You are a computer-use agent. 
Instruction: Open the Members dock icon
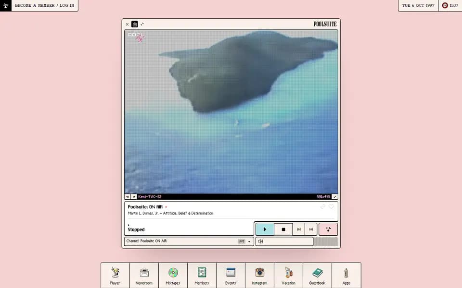(x=202, y=276)
